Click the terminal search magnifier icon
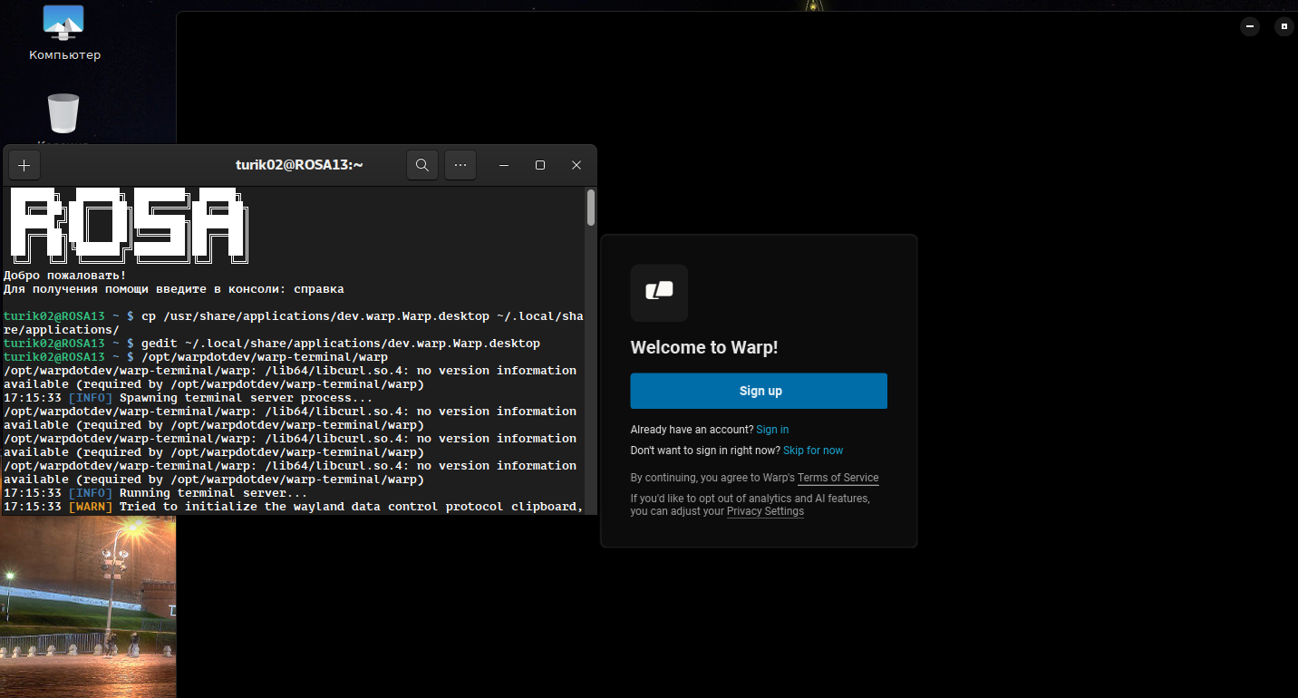The image size is (1298, 698). pos(422,165)
